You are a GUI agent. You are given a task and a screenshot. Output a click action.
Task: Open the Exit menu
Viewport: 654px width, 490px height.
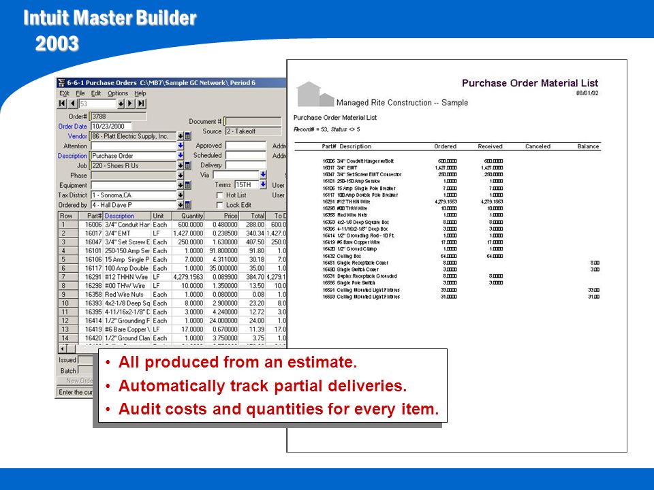click(64, 93)
